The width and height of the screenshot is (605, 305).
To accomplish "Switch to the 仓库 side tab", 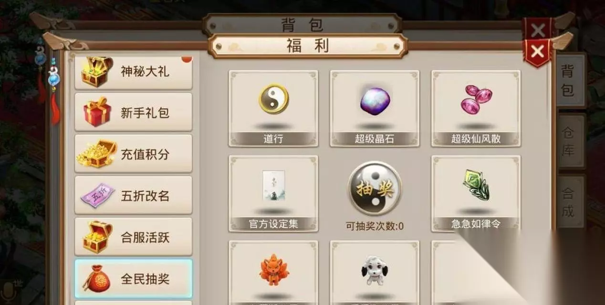I will (571, 141).
